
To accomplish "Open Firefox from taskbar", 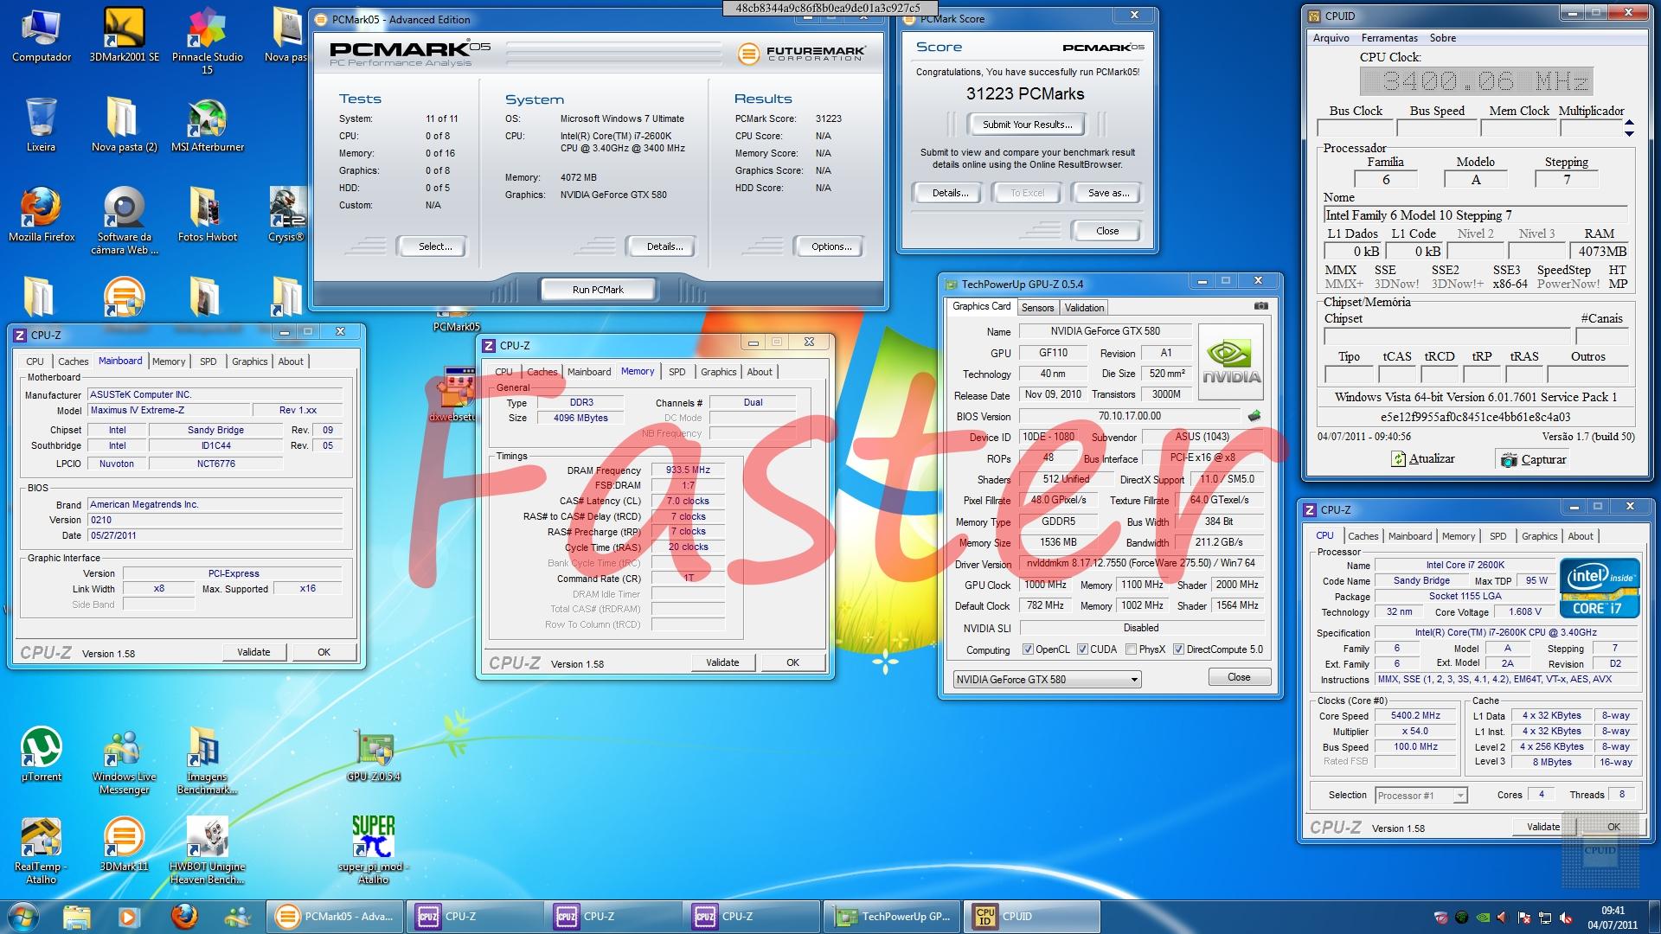I will click(183, 917).
